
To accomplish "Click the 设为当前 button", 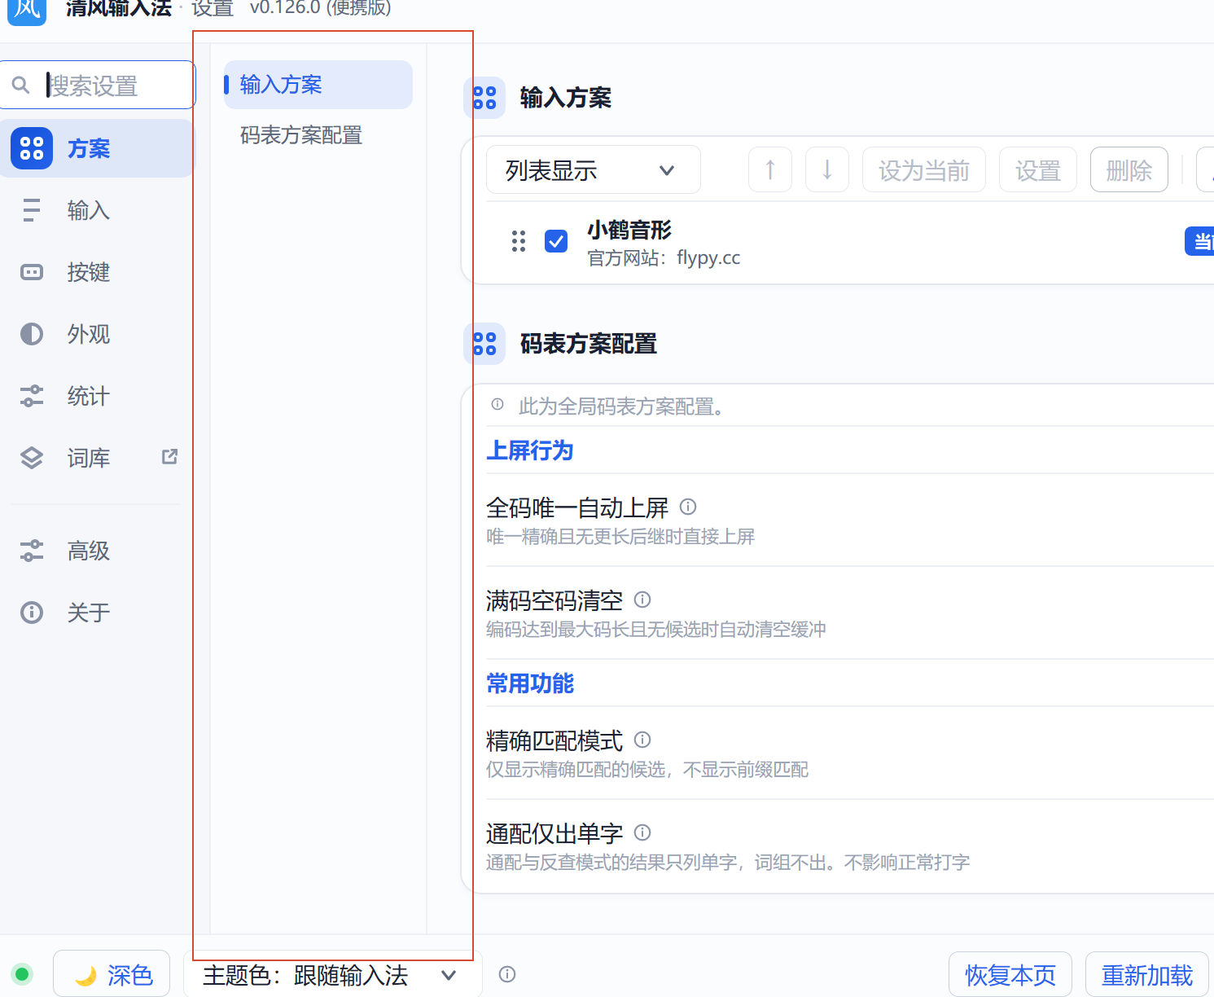I will [x=924, y=169].
